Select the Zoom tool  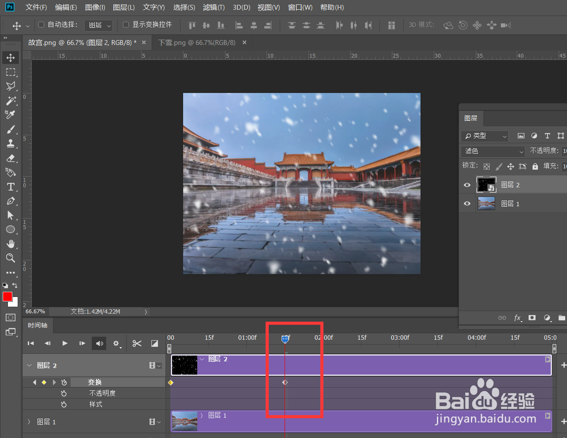[x=11, y=258]
